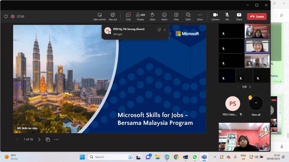Open slide more options ellipsis
This screenshot has height=162, width=289.
[x=56, y=140]
